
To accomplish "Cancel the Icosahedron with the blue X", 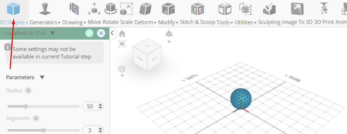I will click(x=101, y=33).
